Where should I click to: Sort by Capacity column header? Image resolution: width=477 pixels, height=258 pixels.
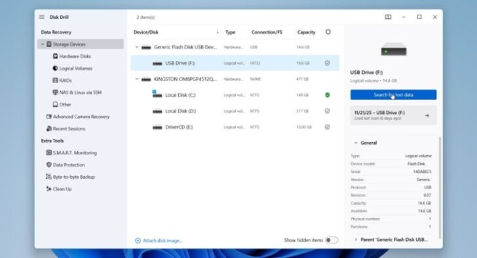pos(307,32)
